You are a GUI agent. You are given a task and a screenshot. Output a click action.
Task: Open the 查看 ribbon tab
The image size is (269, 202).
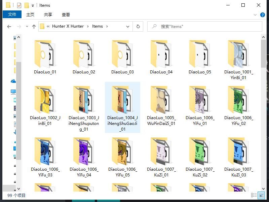(66, 14)
